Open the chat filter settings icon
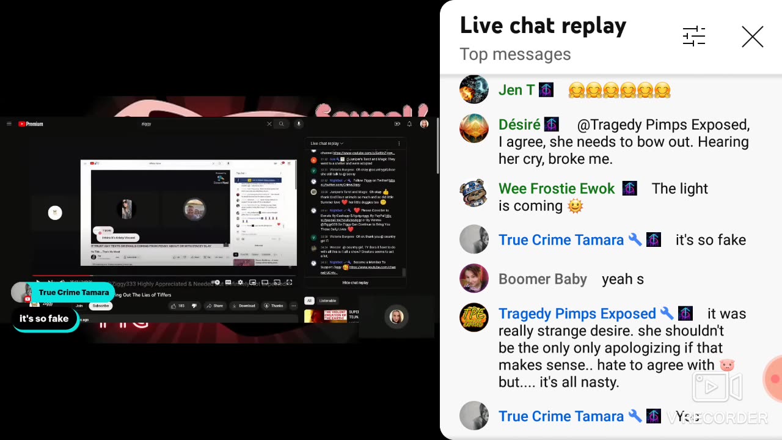 point(694,37)
